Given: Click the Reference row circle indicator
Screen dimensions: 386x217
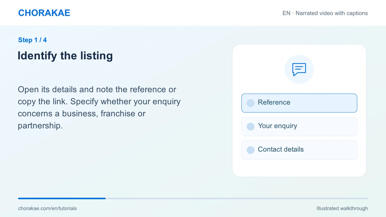Looking at the screenshot, I should [251, 103].
